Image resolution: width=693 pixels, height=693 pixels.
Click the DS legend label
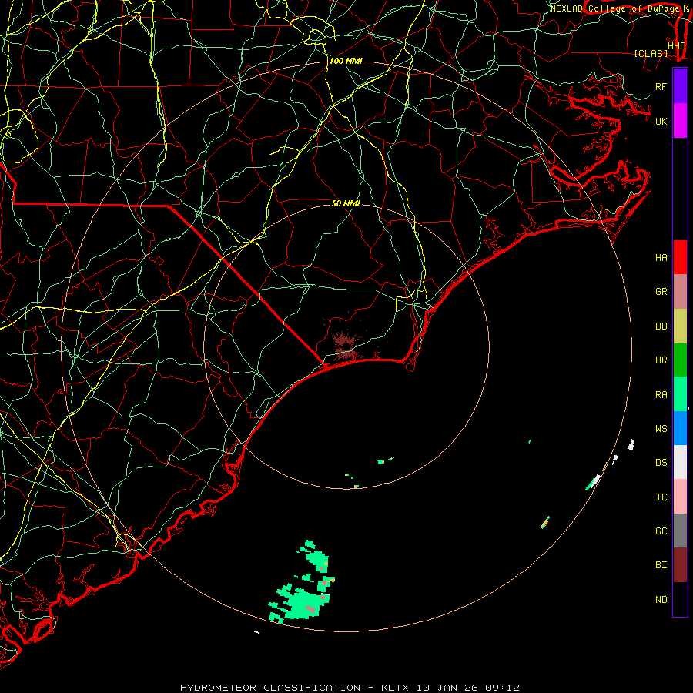[661, 463]
